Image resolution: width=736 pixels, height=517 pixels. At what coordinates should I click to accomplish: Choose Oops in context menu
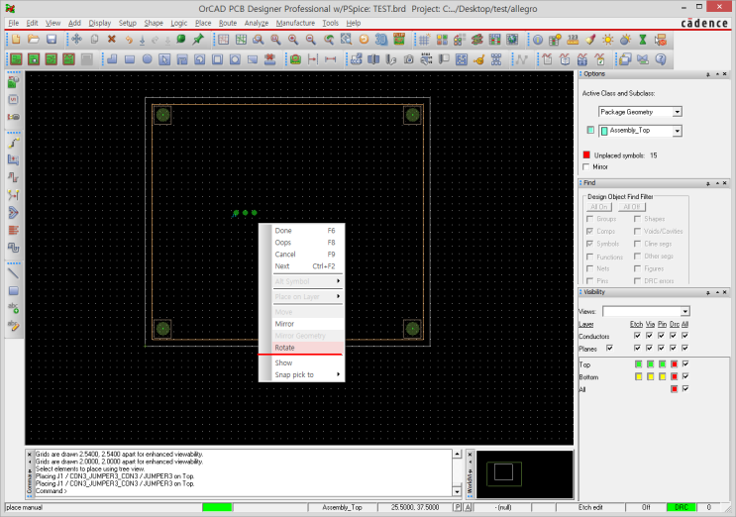coord(307,243)
